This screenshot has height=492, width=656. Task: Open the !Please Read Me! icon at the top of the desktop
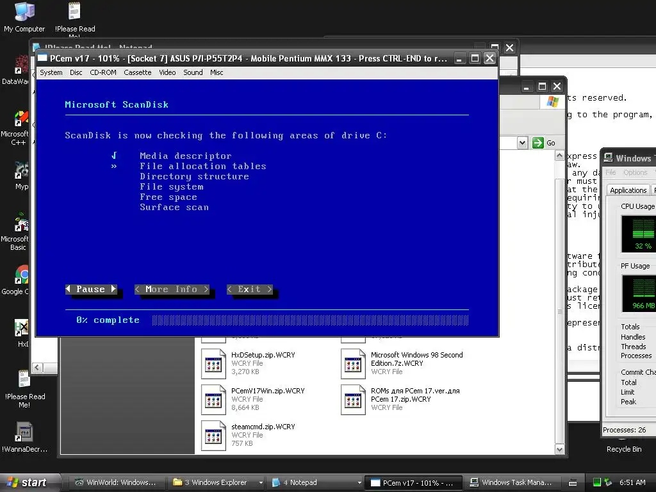click(x=75, y=17)
